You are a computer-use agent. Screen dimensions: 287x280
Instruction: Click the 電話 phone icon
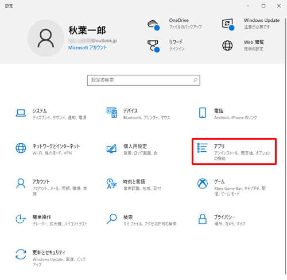(x=203, y=113)
